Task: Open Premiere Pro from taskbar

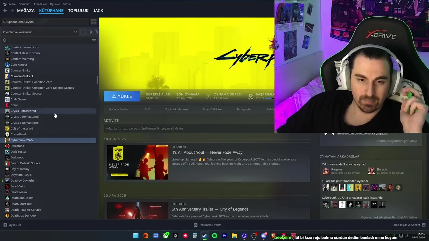Action: (x=225, y=236)
